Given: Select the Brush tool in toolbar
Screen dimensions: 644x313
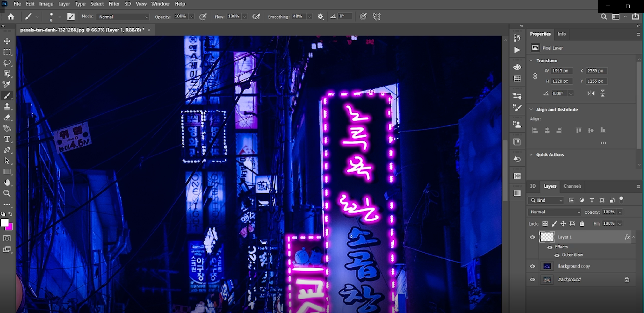Looking at the screenshot, I should (7, 95).
